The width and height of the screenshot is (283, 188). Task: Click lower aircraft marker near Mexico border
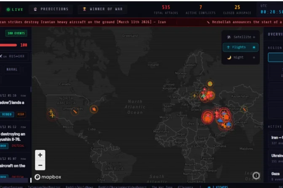point(52,115)
